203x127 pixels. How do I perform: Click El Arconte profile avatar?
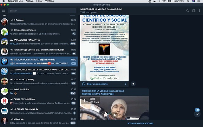(x=4, y=22)
